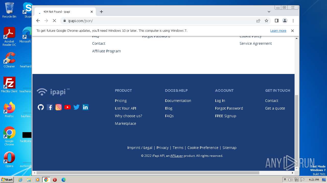Open the Marketplace footer link
The width and height of the screenshot is (327, 183).
[125, 124]
